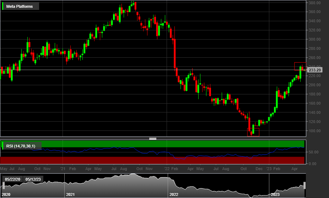Viewport: 329px width, 198px height.
Task: Click the 2020 label in navigator
Action: 6,194
